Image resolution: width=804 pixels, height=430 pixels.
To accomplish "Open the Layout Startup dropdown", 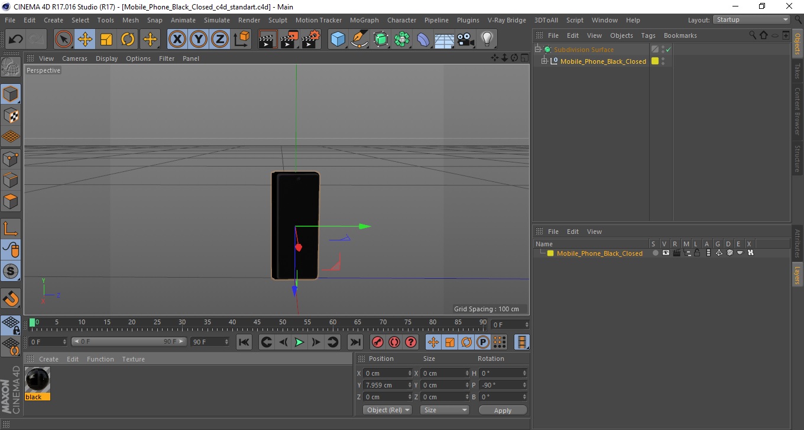I will pos(752,19).
